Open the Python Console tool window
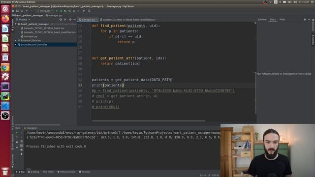The height and width of the screenshot is (177, 315). coord(66,172)
